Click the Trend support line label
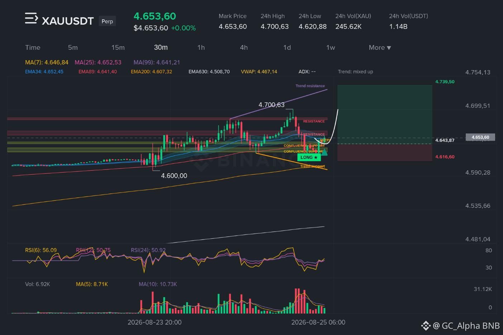 point(312,166)
